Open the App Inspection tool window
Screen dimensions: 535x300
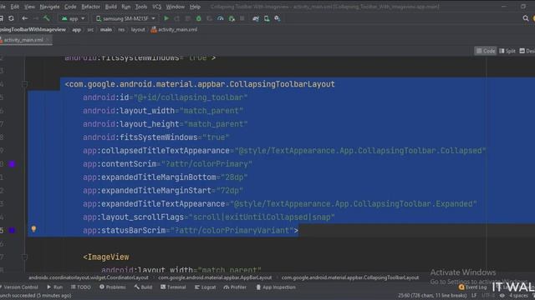(276, 287)
